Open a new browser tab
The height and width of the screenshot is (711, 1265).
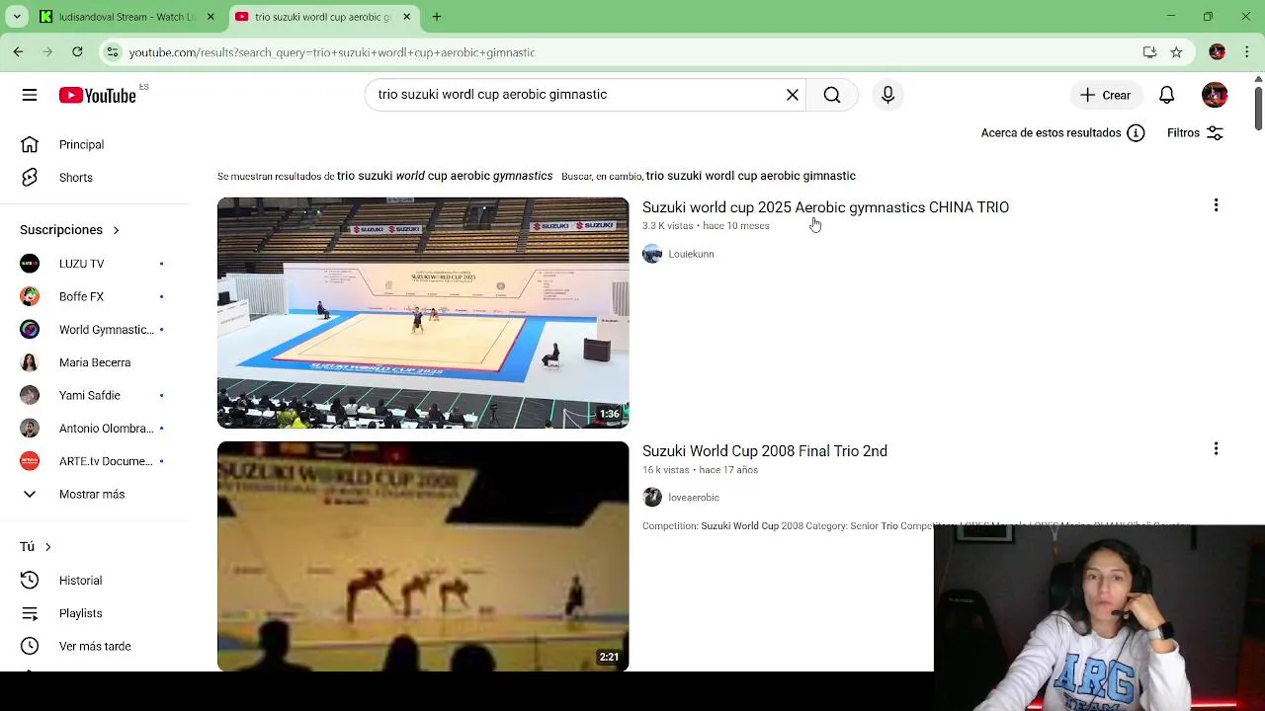tap(437, 17)
